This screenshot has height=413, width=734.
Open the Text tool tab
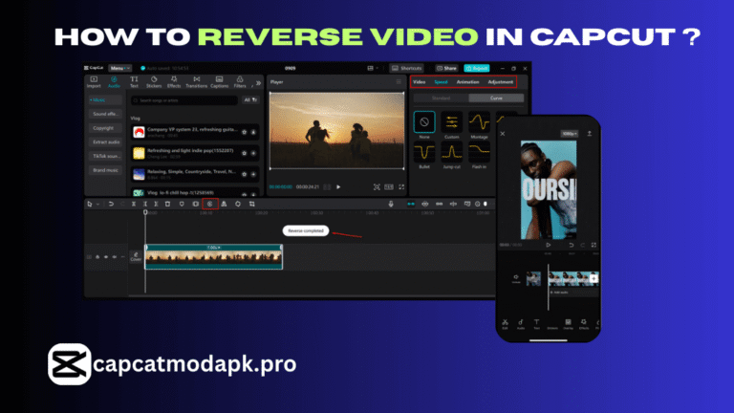pyautogui.click(x=134, y=82)
